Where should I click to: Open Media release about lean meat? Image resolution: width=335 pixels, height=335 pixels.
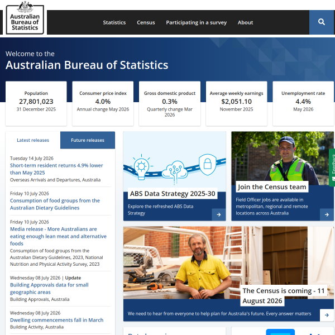58,236
